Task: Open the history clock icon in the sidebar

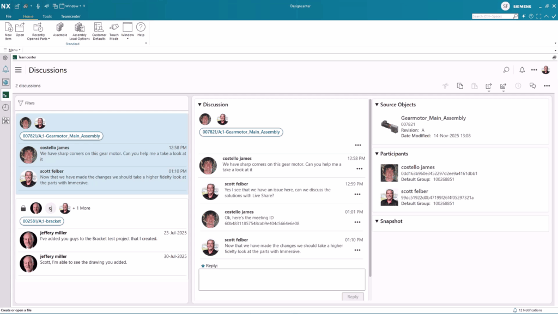Action: [5, 107]
